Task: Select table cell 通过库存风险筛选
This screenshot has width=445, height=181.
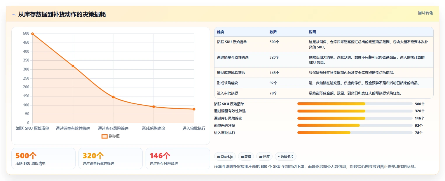Action: pos(231,73)
